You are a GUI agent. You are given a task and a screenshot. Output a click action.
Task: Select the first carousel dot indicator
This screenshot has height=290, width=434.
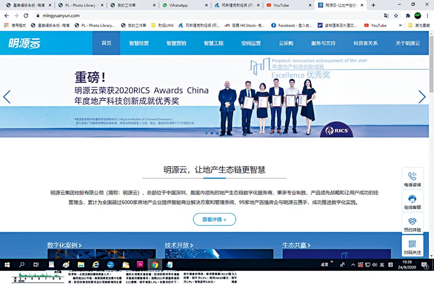206,133
